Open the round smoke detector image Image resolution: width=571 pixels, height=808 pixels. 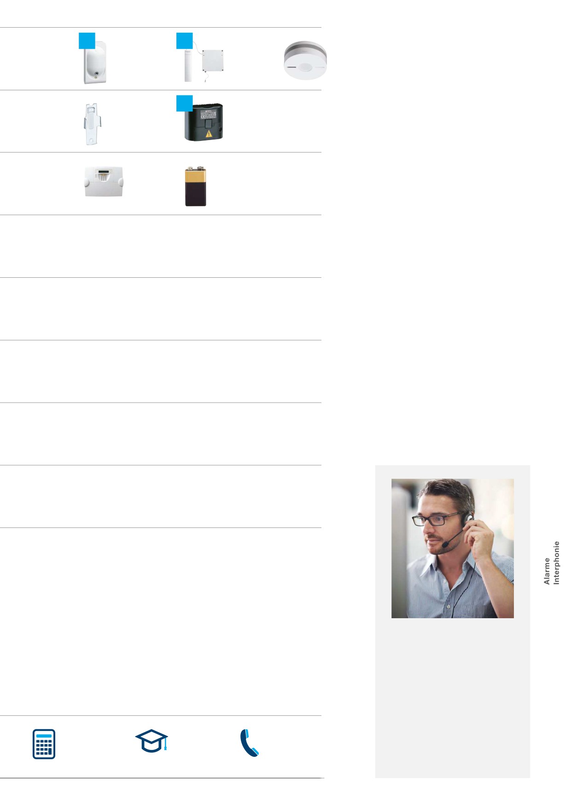pyautogui.click(x=305, y=60)
